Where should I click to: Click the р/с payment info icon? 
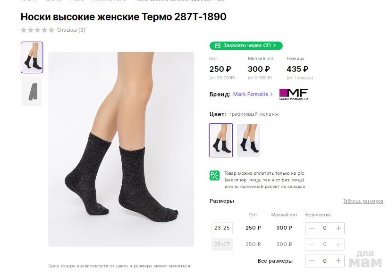(214, 176)
